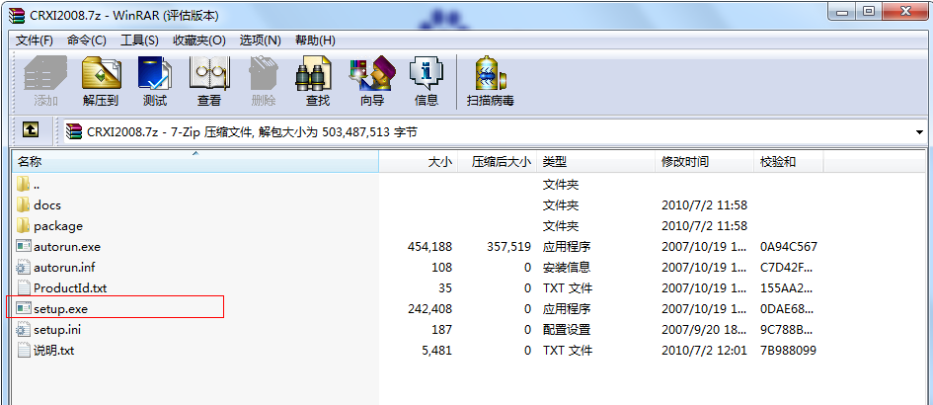This screenshot has height=405, width=933.
Task: Click checksum 7B988099
Action: pyautogui.click(x=789, y=351)
